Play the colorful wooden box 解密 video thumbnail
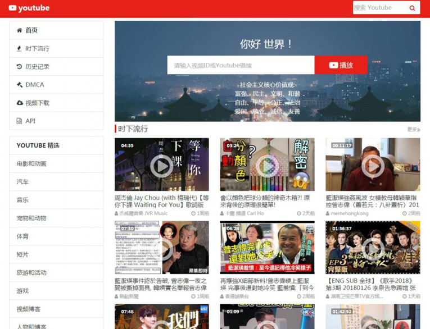The height and width of the screenshot is (329, 430). (267, 165)
